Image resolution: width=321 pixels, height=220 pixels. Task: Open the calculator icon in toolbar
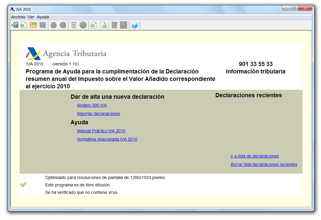pos(74,25)
